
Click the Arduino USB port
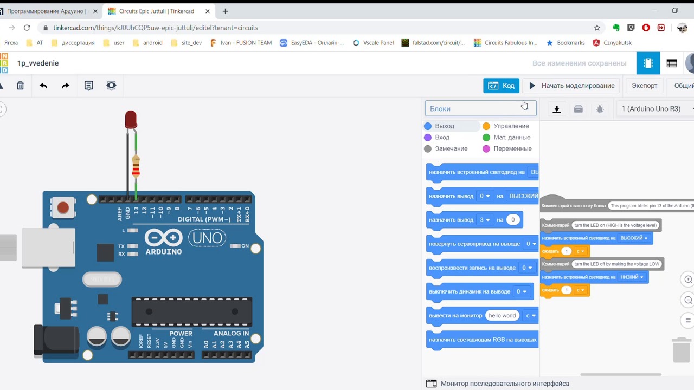pos(48,248)
